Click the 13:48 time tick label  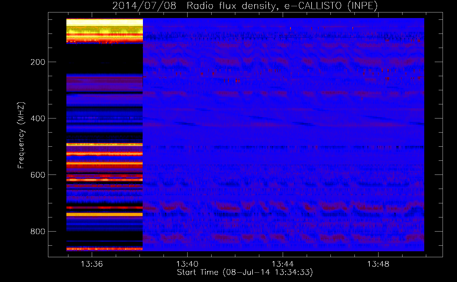(378, 264)
